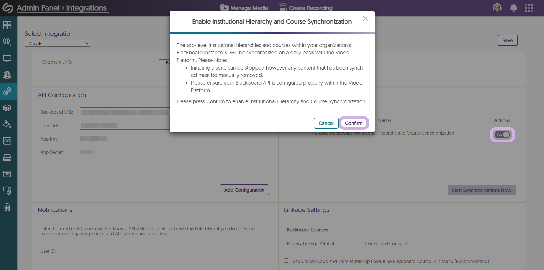The height and width of the screenshot is (270, 544).
Task: Click the Blackboard URL field
Action: [125, 112]
